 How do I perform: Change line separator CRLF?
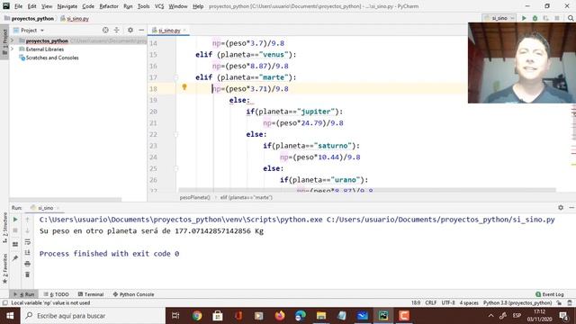431,303
